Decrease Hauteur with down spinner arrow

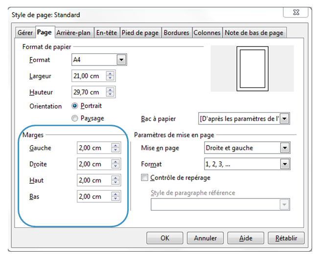110,94
